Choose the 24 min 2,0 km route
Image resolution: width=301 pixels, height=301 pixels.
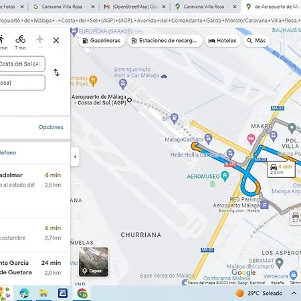coord(35,269)
